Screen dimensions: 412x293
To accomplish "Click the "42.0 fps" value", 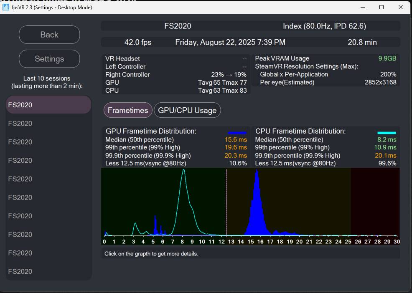I will coord(138,42).
